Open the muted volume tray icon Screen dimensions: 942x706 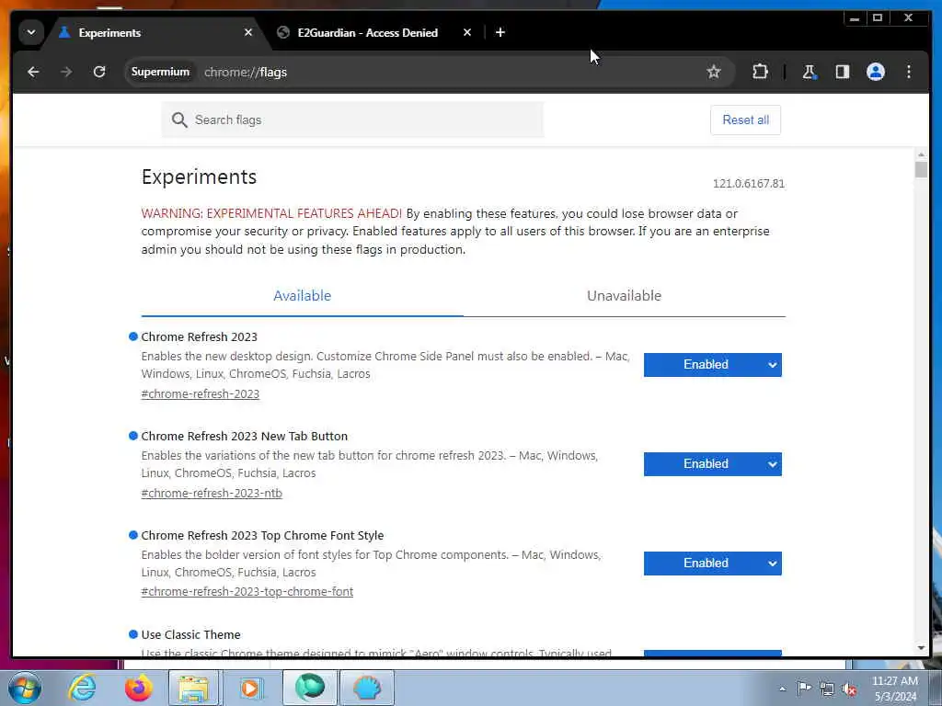click(849, 689)
